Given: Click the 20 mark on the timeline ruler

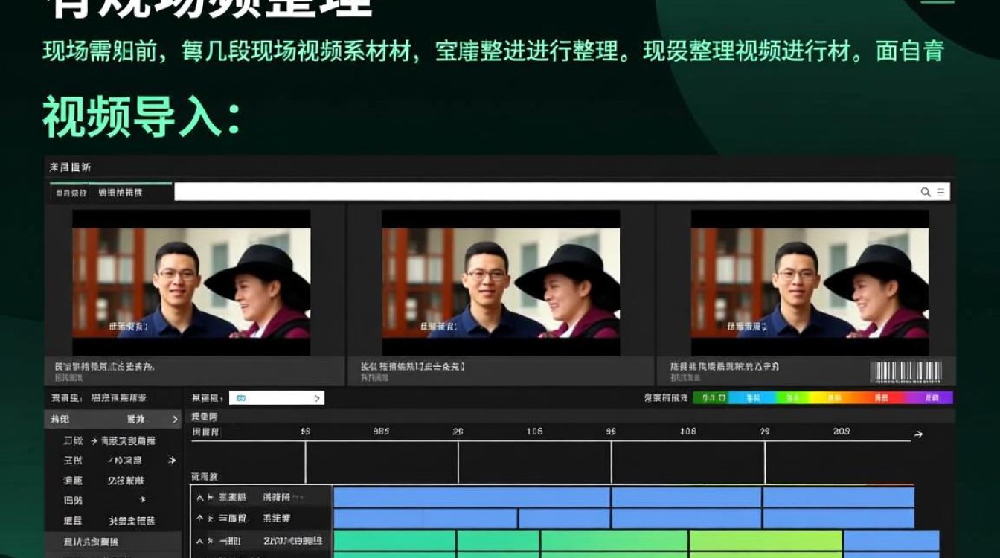Looking at the screenshot, I should click(458, 432).
